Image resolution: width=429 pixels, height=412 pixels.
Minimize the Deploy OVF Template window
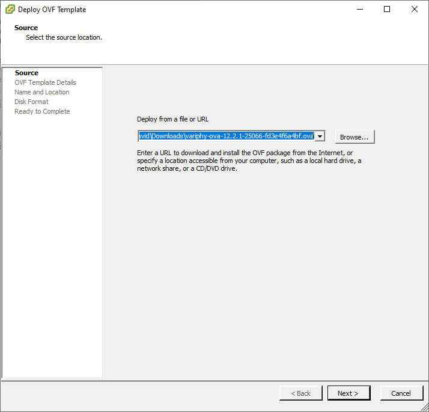click(360, 9)
